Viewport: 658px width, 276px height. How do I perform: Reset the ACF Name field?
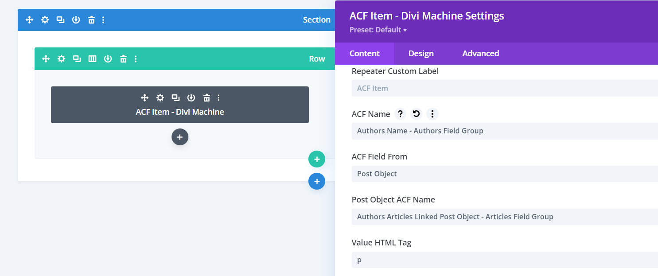click(416, 114)
